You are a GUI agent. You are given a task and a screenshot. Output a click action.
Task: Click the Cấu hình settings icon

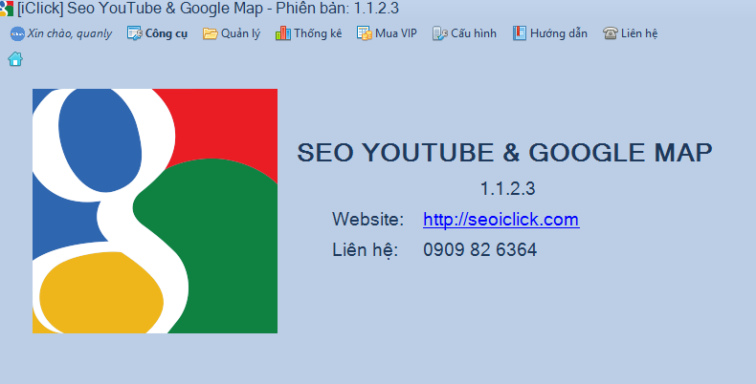tap(439, 33)
